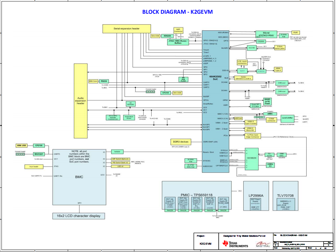
Task: Click the Level shifter block
Action: (x=287, y=119)
